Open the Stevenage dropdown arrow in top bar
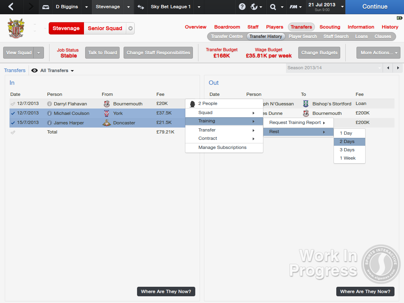The height and width of the screenshot is (303, 404). (x=129, y=7)
